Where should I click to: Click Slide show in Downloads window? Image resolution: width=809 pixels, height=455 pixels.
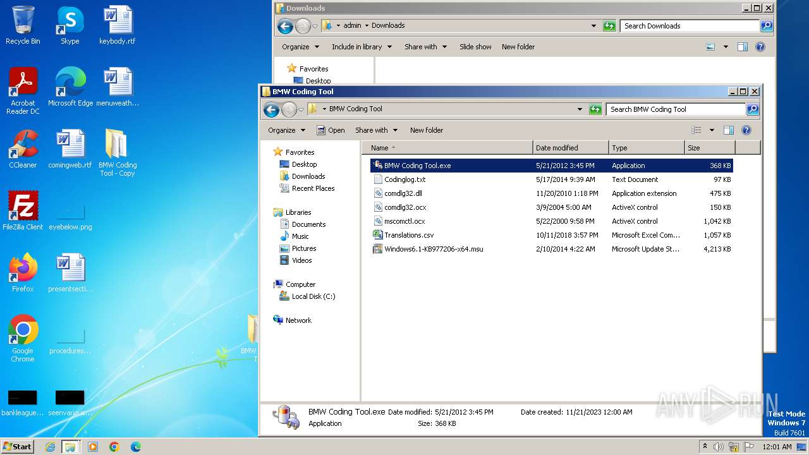pos(475,47)
